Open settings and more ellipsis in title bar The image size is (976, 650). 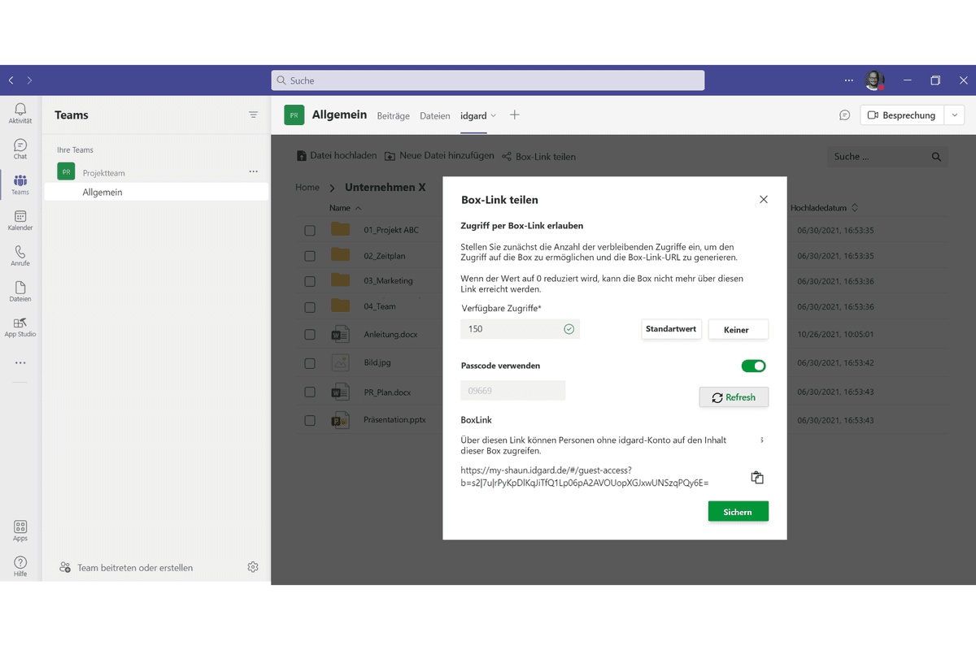click(x=849, y=80)
